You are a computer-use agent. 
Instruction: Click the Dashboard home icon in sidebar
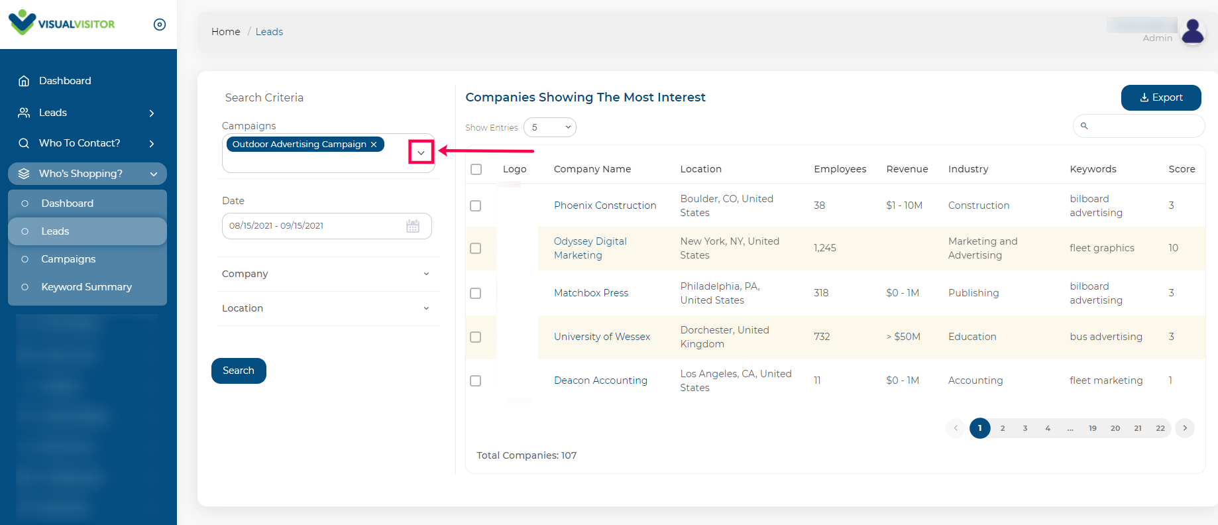click(x=24, y=81)
